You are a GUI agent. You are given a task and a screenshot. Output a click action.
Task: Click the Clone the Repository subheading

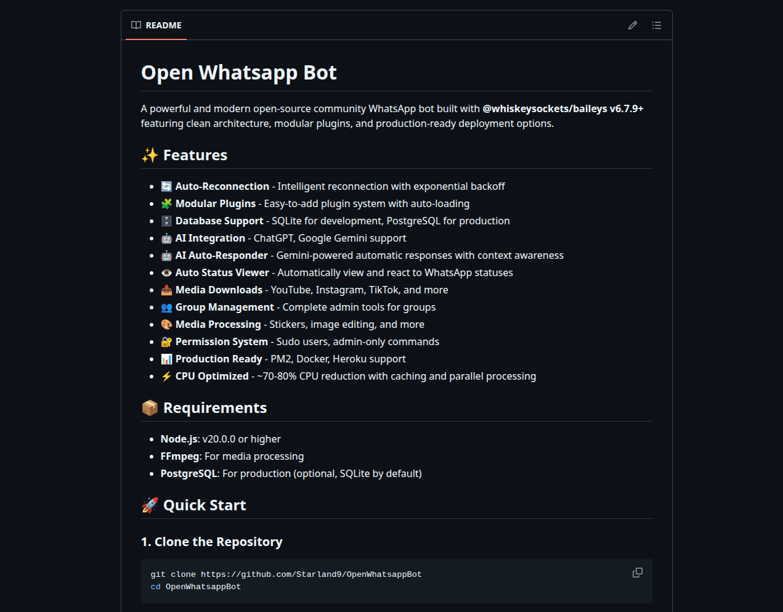211,542
